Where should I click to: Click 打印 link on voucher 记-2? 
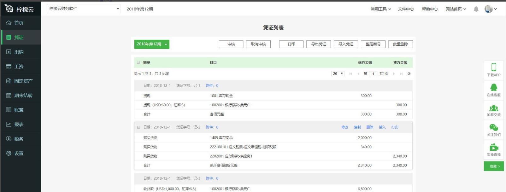coord(395,127)
